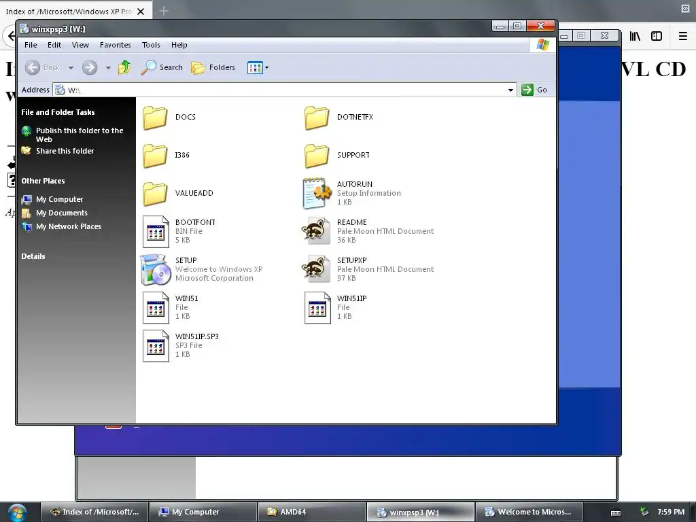Open the File menu
The image size is (696, 522).
[x=31, y=45]
